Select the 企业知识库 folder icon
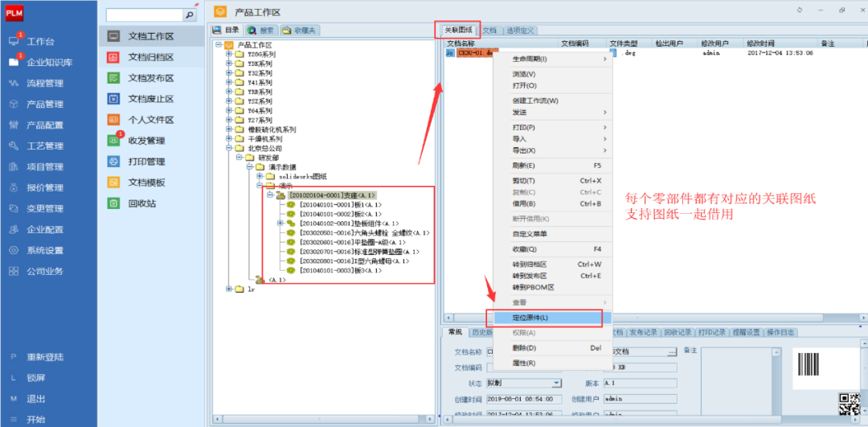The image size is (868, 427). (x=14, y=62)
